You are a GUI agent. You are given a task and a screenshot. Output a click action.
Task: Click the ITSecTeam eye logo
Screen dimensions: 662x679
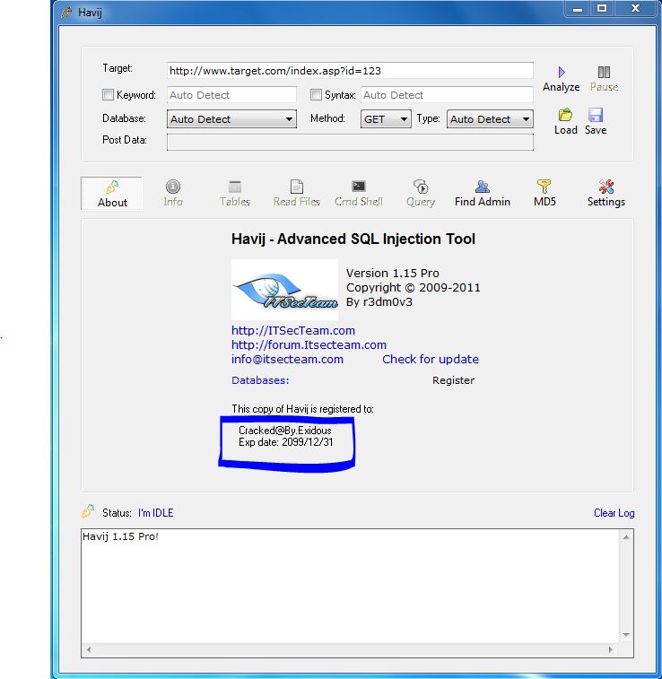[285, 290]
